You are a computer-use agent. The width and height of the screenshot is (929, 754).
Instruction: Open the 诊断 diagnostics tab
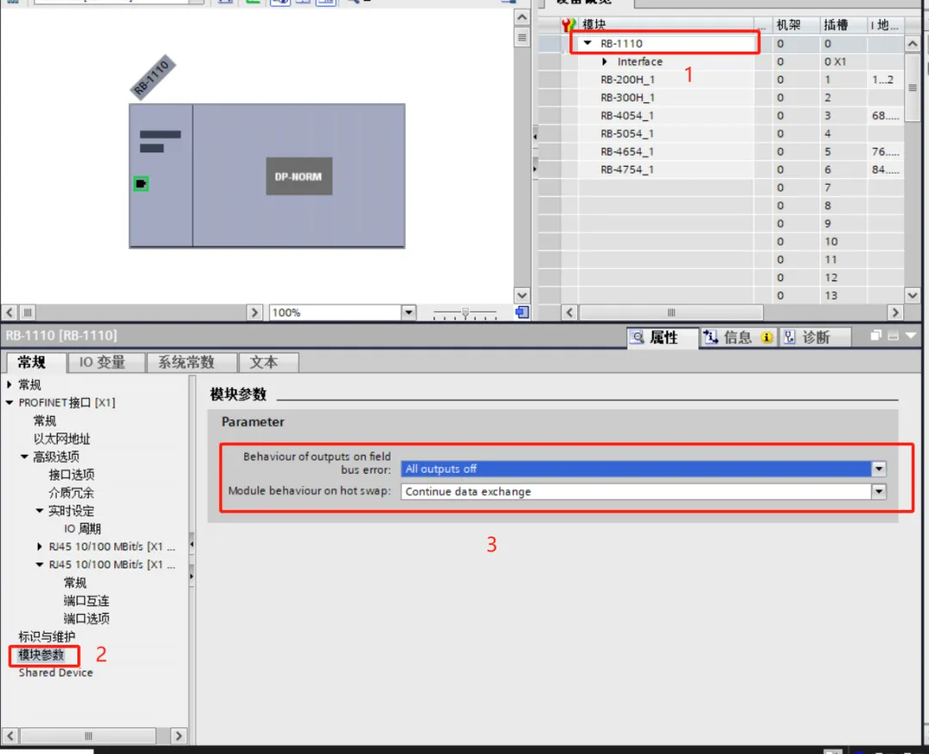pyautogui.click(x=807, y=338)
